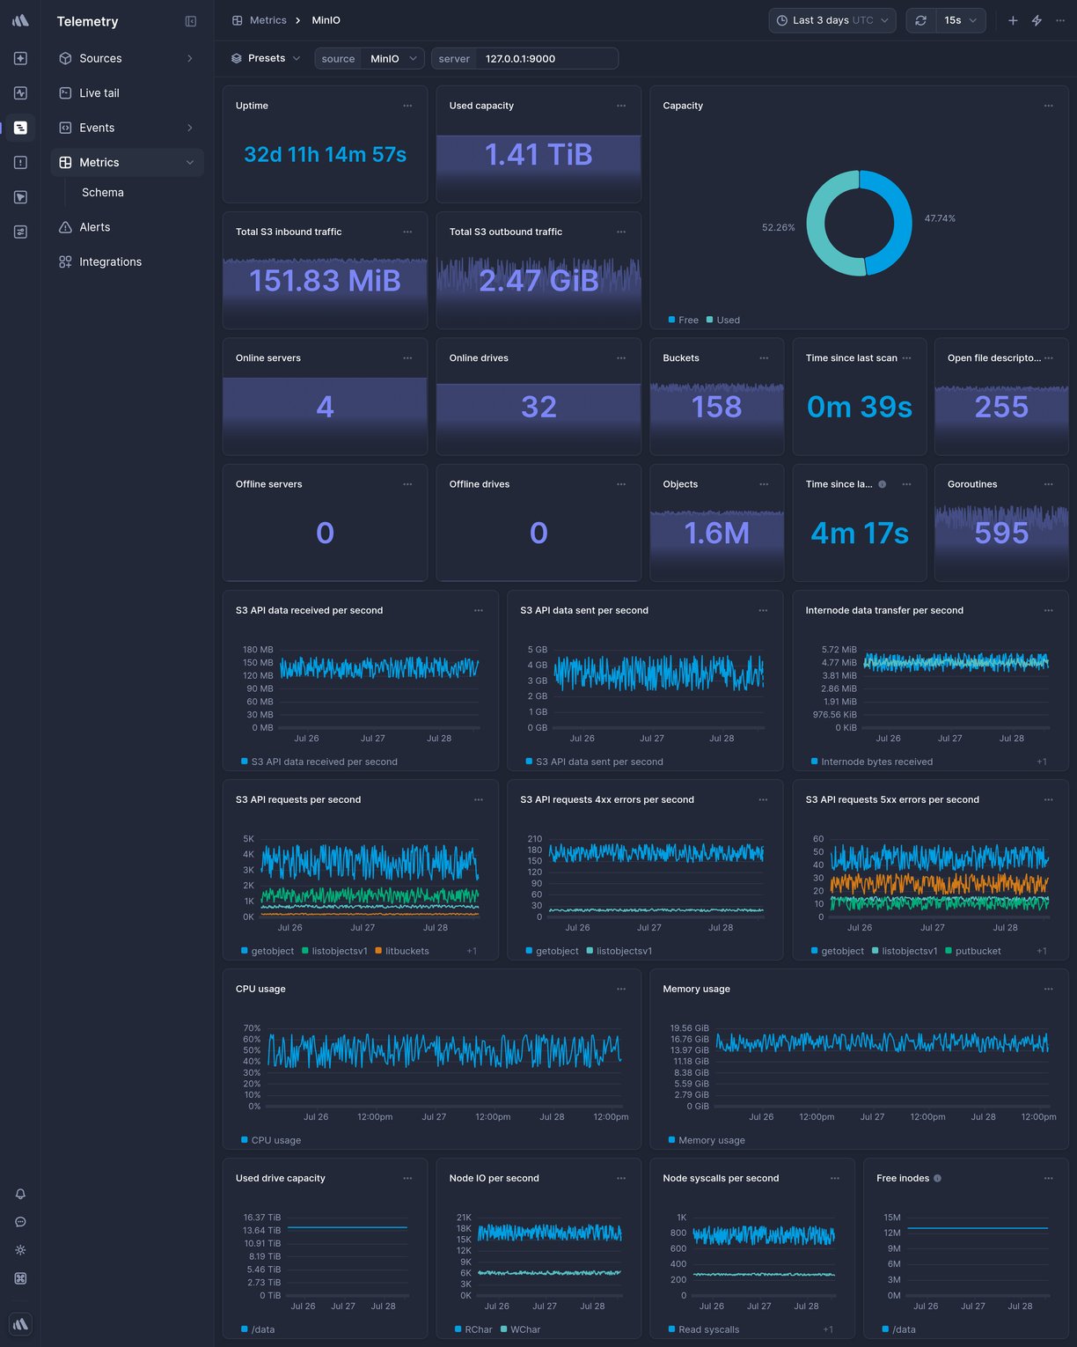Screen dimensions: 1077x1347
Task: Open Memory usage panel options menu
Action: 1048,989
